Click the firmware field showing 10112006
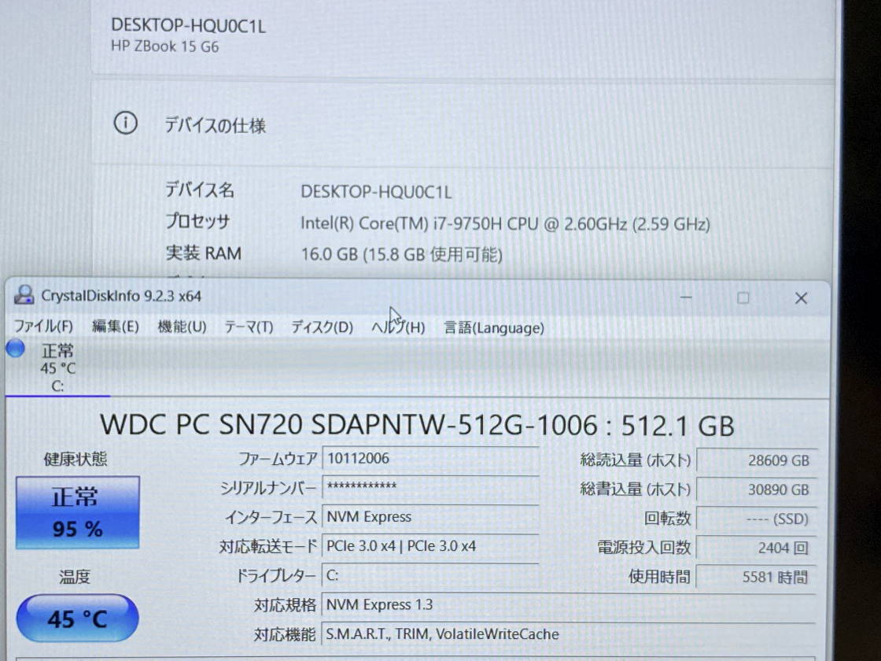The height and width of the screenshot is (661, 881). tap(430, 459)
